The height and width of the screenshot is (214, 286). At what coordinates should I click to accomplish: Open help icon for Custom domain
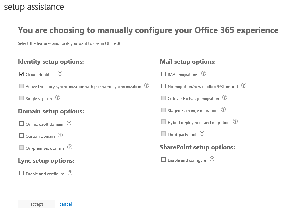tap(60, 135)
